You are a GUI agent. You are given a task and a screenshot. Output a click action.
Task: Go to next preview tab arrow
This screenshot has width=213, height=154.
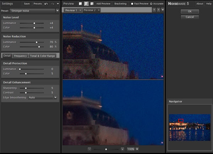[158, 10]
